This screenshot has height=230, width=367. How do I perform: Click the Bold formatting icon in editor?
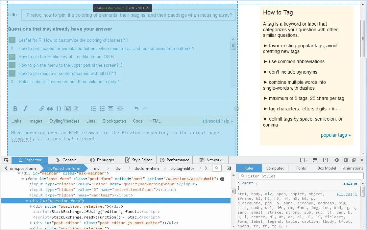click(15, 108)
